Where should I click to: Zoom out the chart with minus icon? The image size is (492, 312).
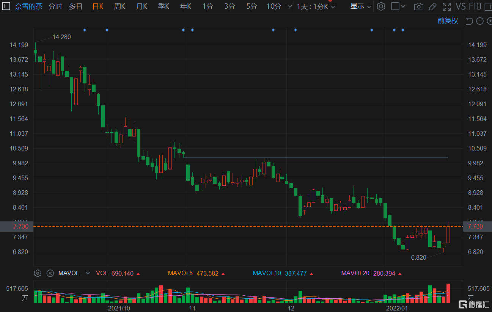click(x=480, y=21)
